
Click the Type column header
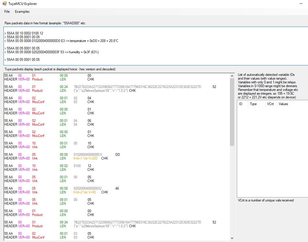pyautogui.click(x=256, y=104)
